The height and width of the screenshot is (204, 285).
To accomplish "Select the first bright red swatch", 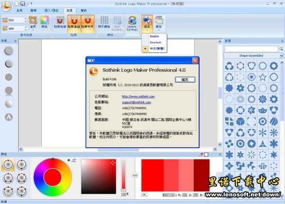I will 152,176.
